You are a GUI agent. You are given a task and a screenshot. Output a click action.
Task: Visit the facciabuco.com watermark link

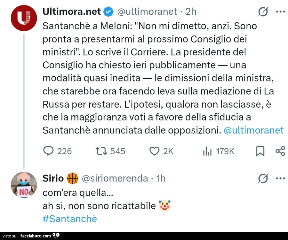point(36,236)
